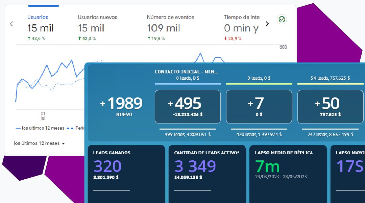Open the +495 leads stage card

pyautogui.click(x=188, y=107)
